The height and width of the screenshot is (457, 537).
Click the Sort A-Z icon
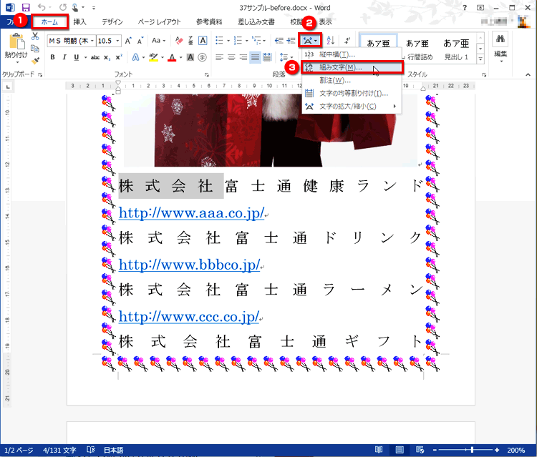331,40
